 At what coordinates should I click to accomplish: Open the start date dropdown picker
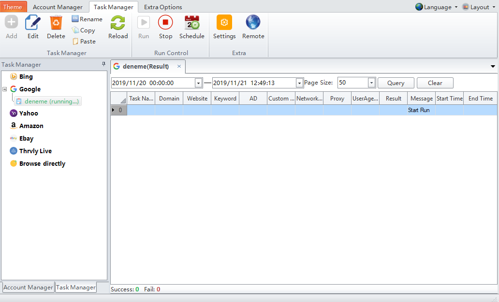(198, 83)
